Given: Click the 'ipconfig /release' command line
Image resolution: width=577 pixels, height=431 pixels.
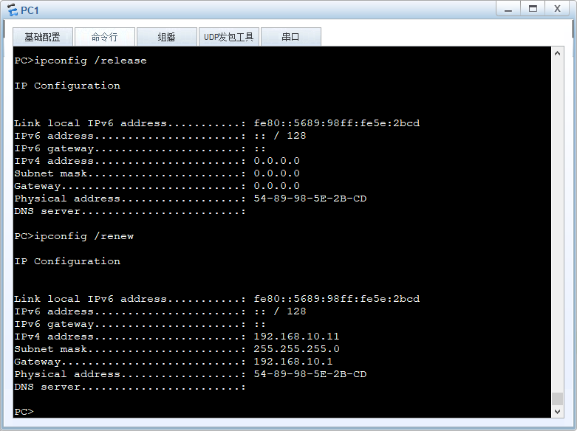Looking at the screenshot, I should click(81, 61).
